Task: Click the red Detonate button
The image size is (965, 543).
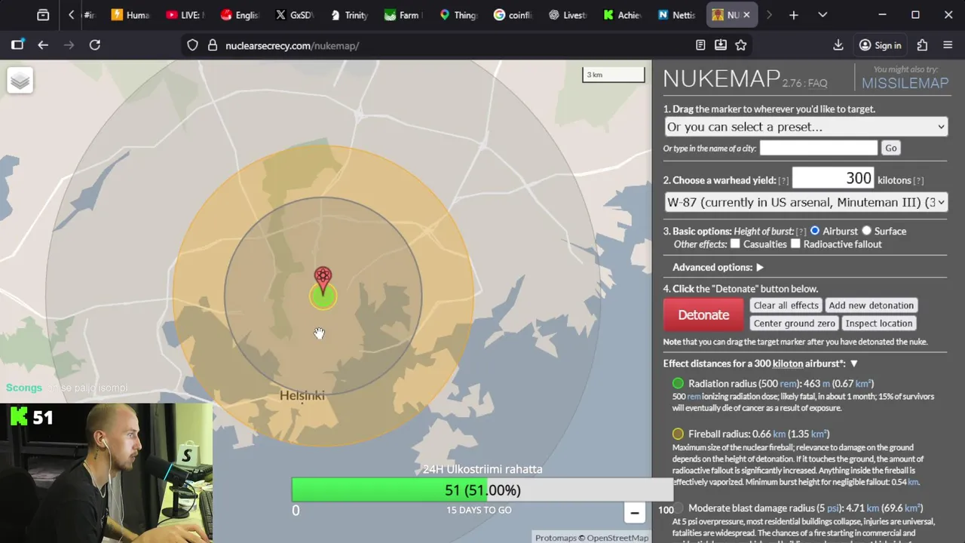Action: [703, 315]
